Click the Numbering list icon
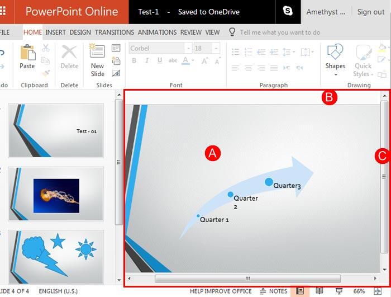Image resolution: width=391 pixels, height=297 pixels. [x=249, y=52]
